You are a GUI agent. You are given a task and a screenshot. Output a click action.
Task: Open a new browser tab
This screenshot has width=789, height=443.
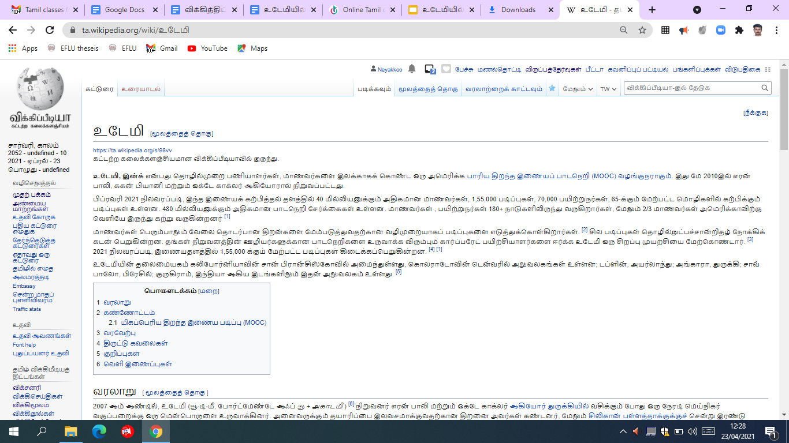(x=652, y=10)
